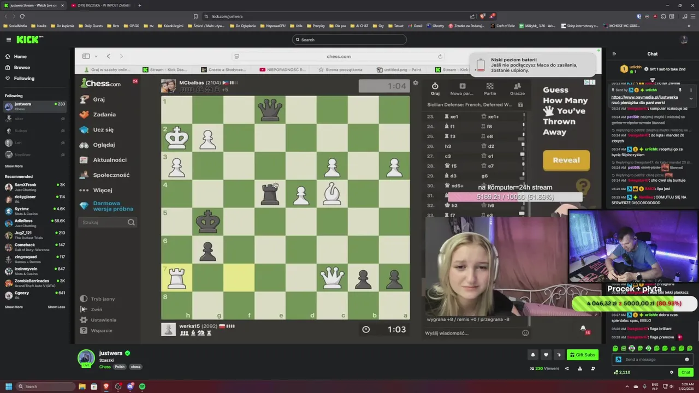Screen dimensions: 699x393
Task: Click the Gift Subs button
Action: coord(582,355)
